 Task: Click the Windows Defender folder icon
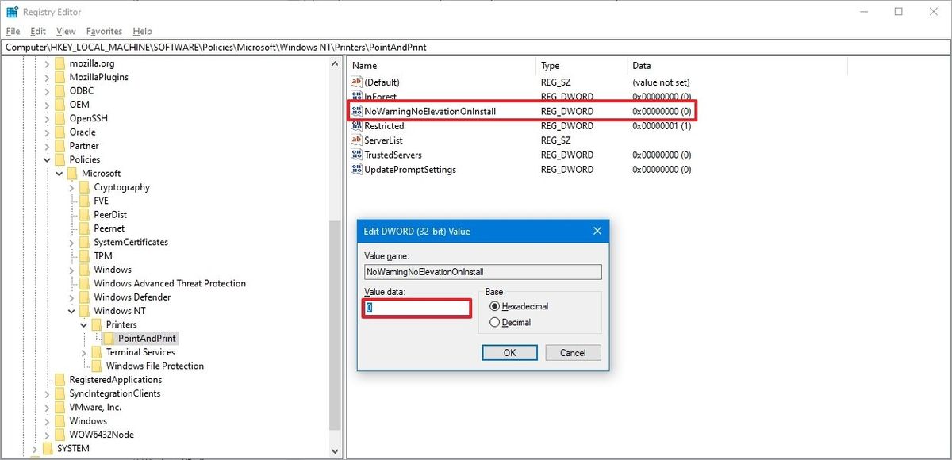(x=85, y=297)
